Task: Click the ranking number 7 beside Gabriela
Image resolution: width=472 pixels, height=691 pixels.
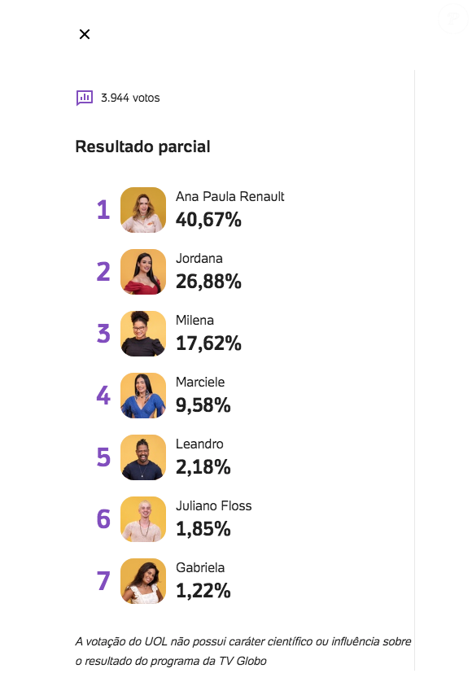Action: [x=103, y=581]
